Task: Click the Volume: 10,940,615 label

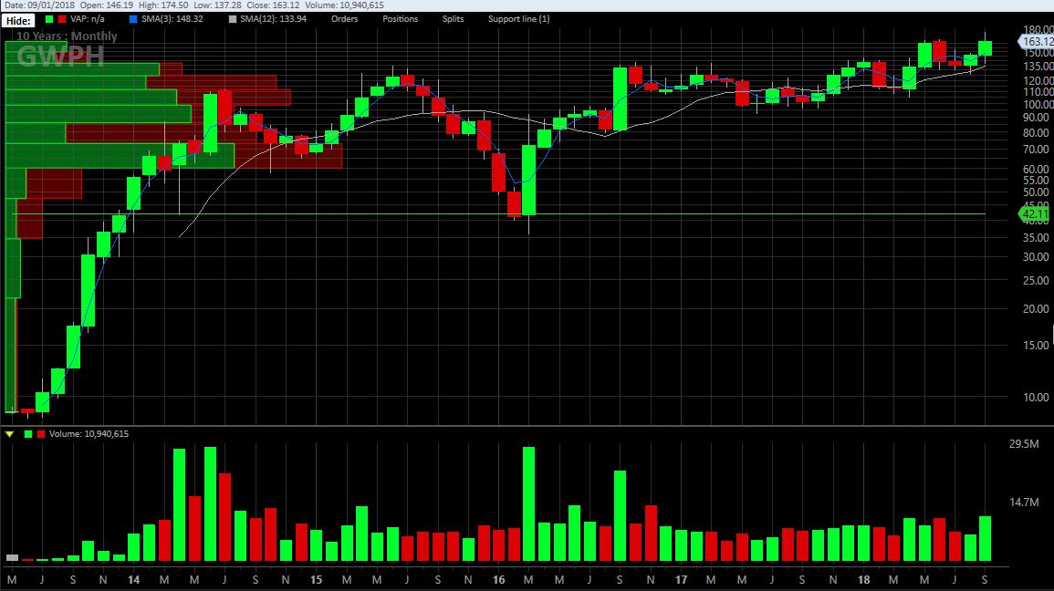Action: coord(89,434)
